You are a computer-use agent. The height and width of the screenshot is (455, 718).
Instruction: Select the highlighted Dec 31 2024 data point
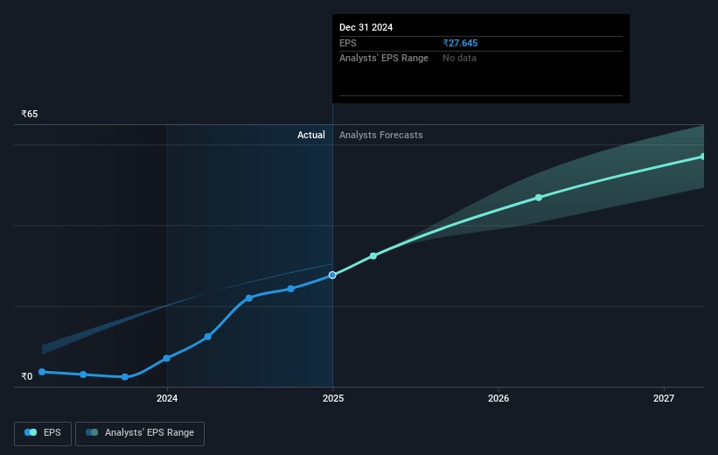(x=332, y=276)
